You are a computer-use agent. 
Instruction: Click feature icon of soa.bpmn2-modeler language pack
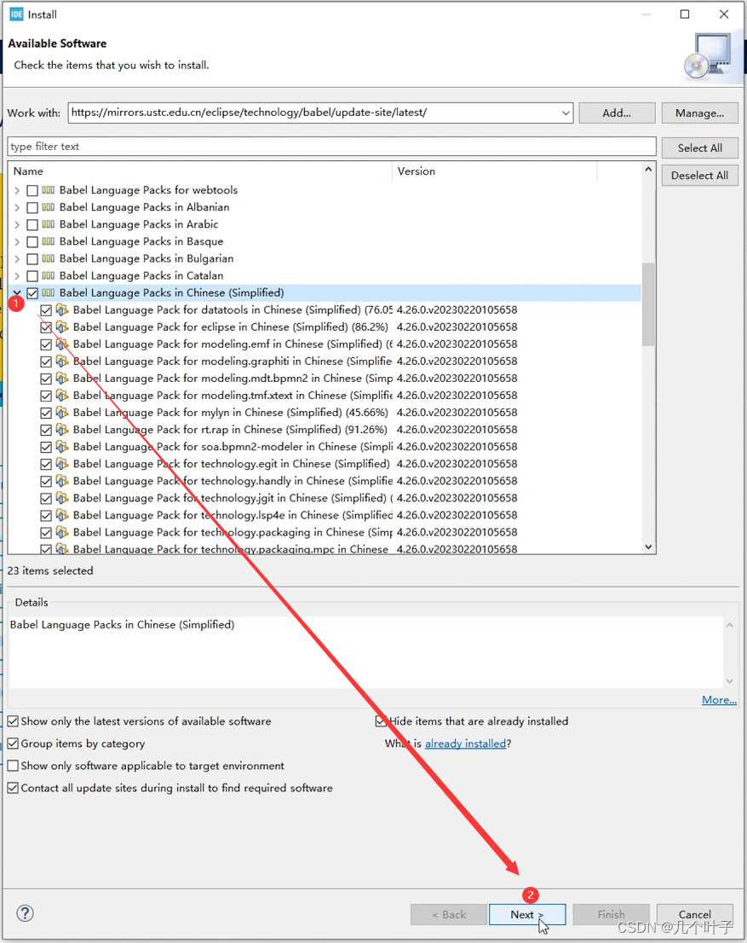pos(62,447)
